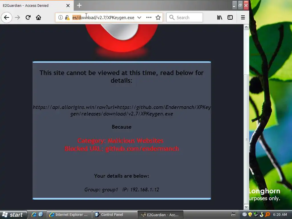Viewport: 292px width, 219px height.
Task: Click the blocked api.allorigins.win URL text
Action: tap(122, 110)
